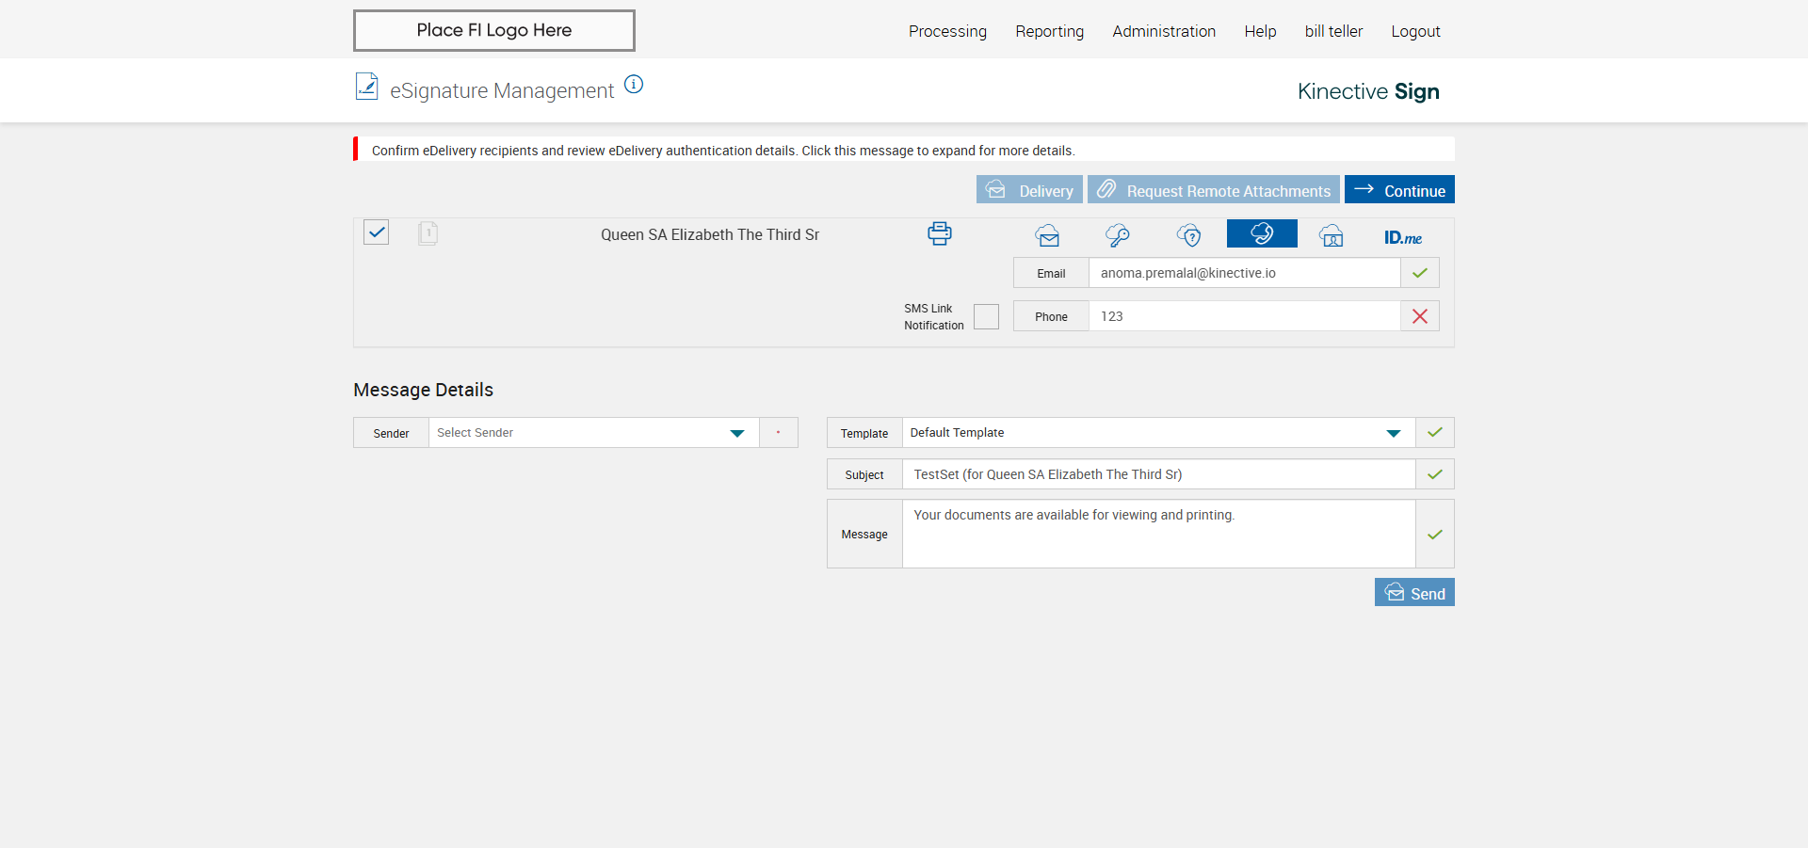The width and height of the screenshot is (1808, 848).
Task: Choose the cloud photo ID verification icon
Action: pos(1332,235)
